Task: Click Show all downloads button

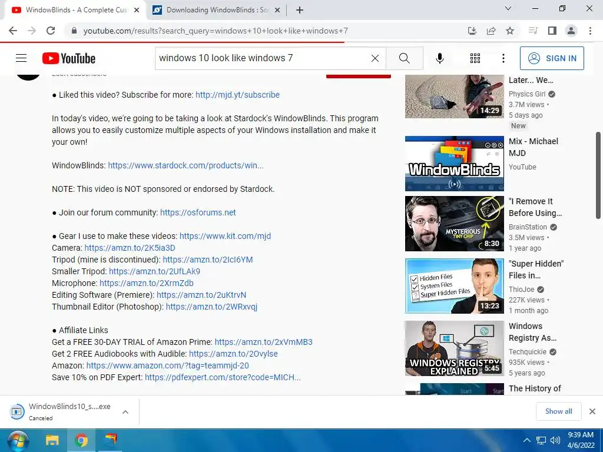Action: 558,411
